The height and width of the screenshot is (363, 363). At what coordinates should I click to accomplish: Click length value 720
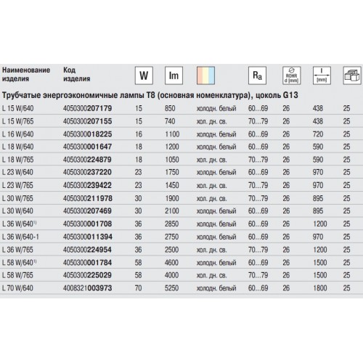tap(318, 134)
